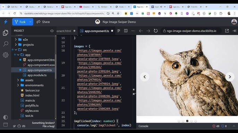Click the Prettier format icon

click(x=119, y=31)
